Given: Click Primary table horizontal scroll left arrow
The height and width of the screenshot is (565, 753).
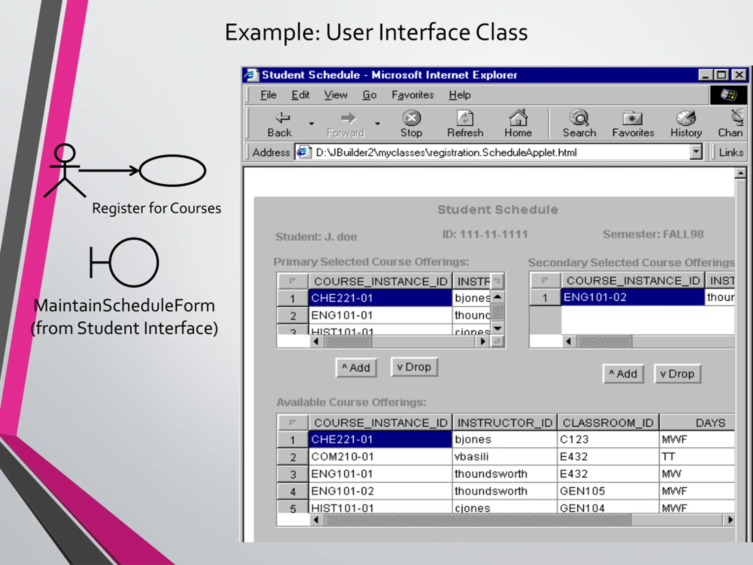Looking at the screenshot, I should (316, 341).
